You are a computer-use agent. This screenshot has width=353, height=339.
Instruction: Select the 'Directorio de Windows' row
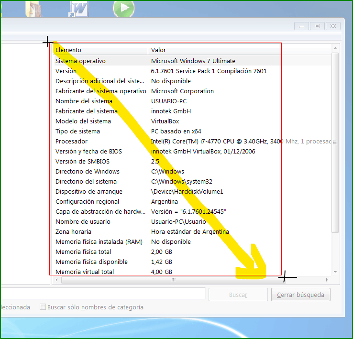pos(192,171)
